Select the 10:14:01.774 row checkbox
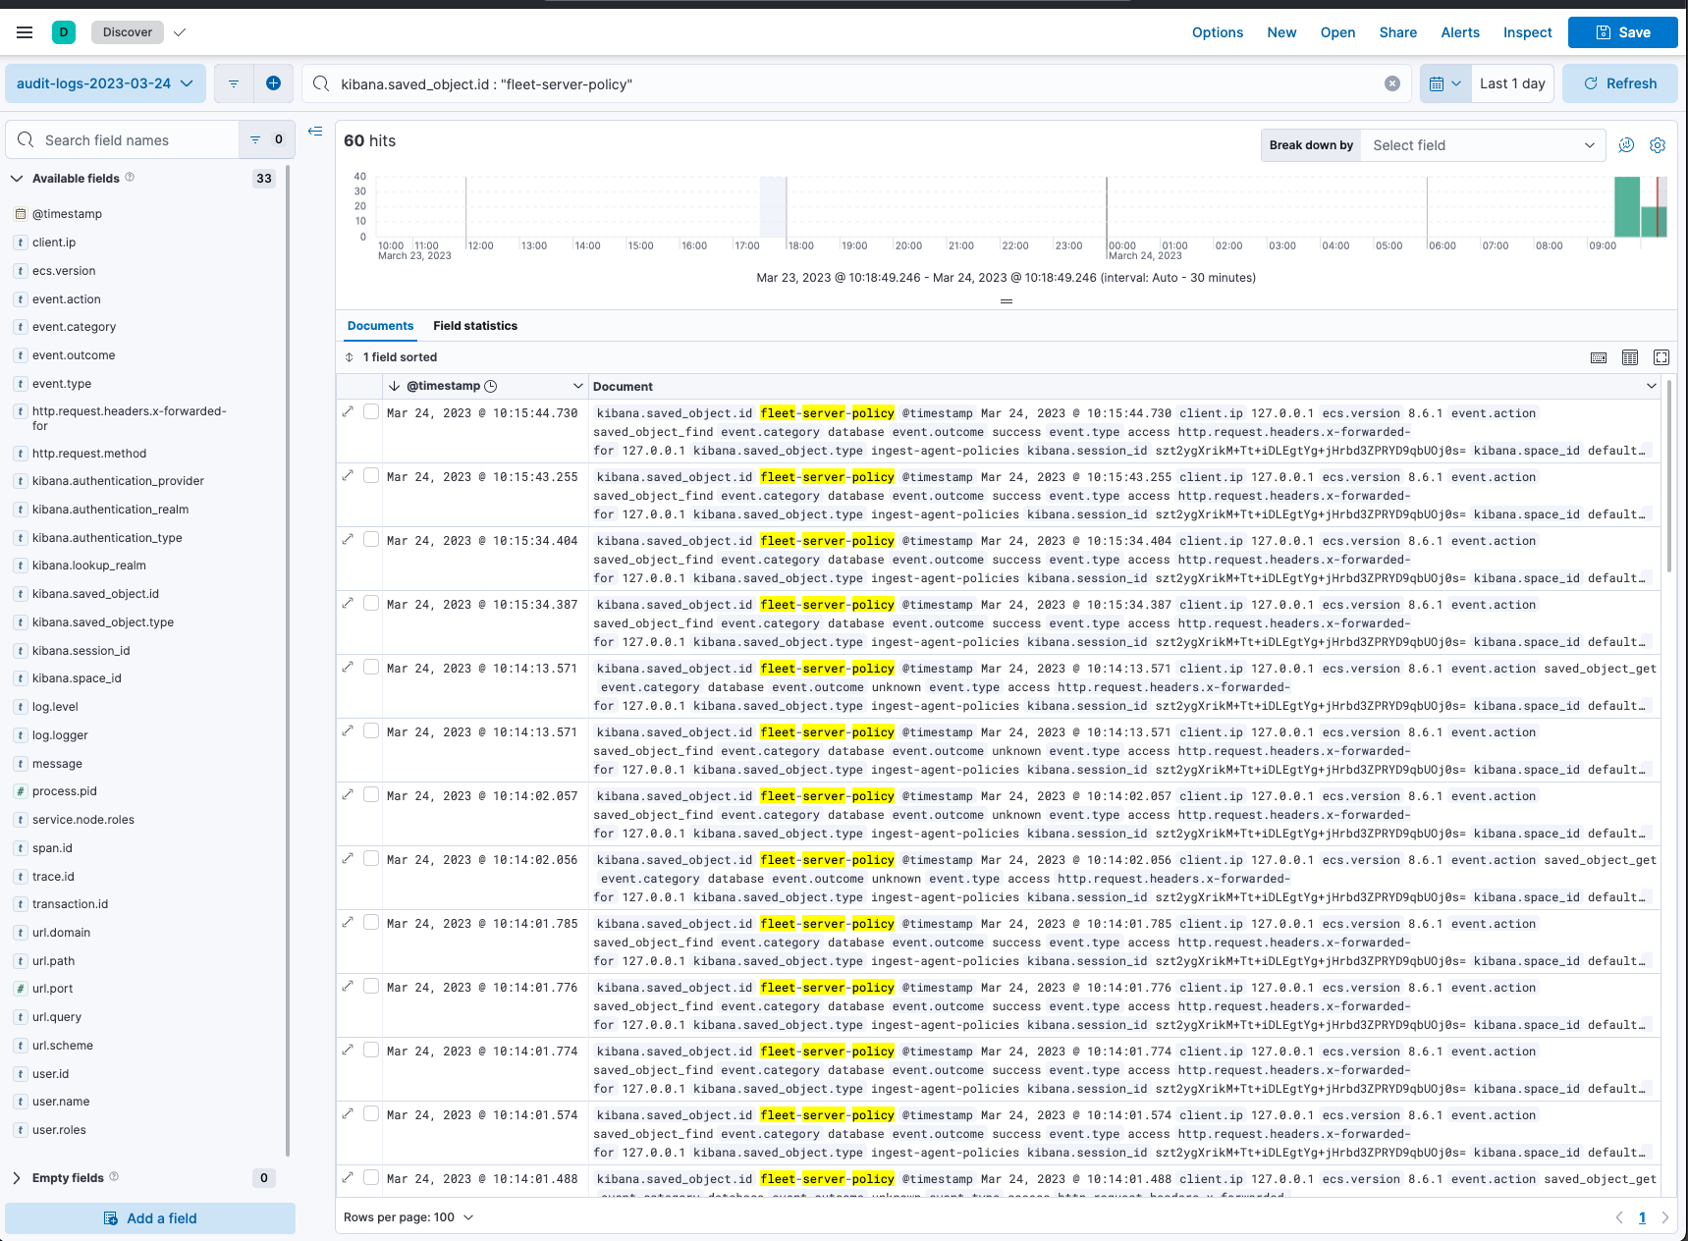1688x1241 pixels. [371, 1050]
